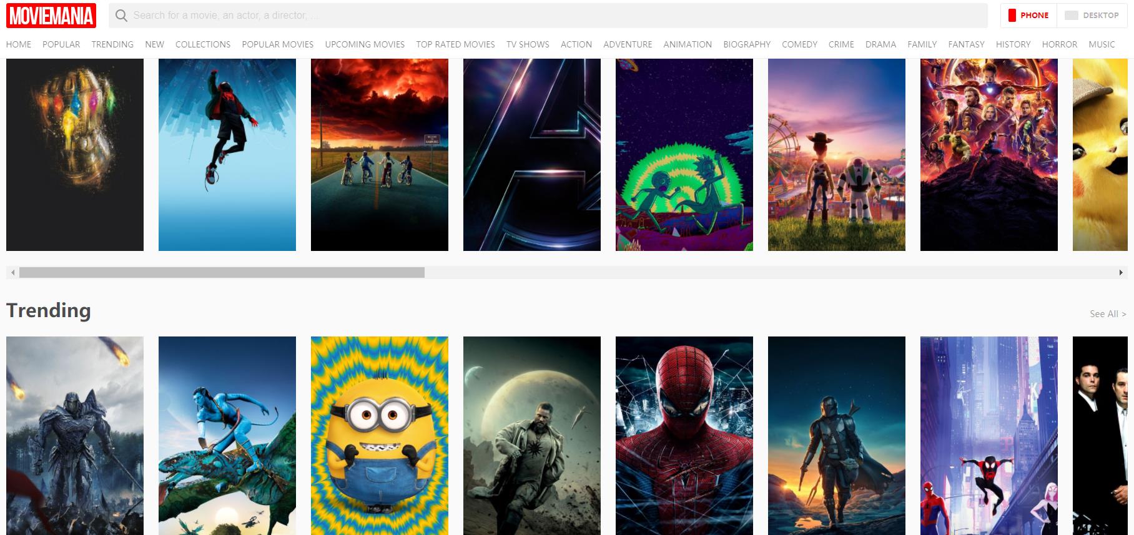Open the Horror genre
Image resolution: width=1134 pixels, height=535 pixels.
tap(1060, 44)
